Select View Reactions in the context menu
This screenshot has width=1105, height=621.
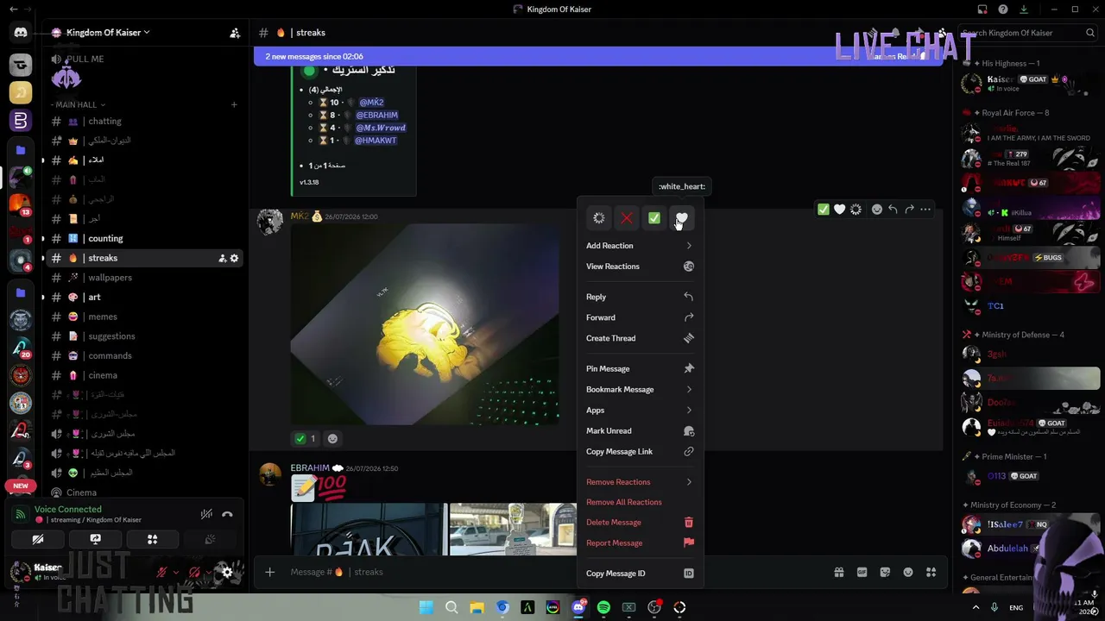click(640, 267)
